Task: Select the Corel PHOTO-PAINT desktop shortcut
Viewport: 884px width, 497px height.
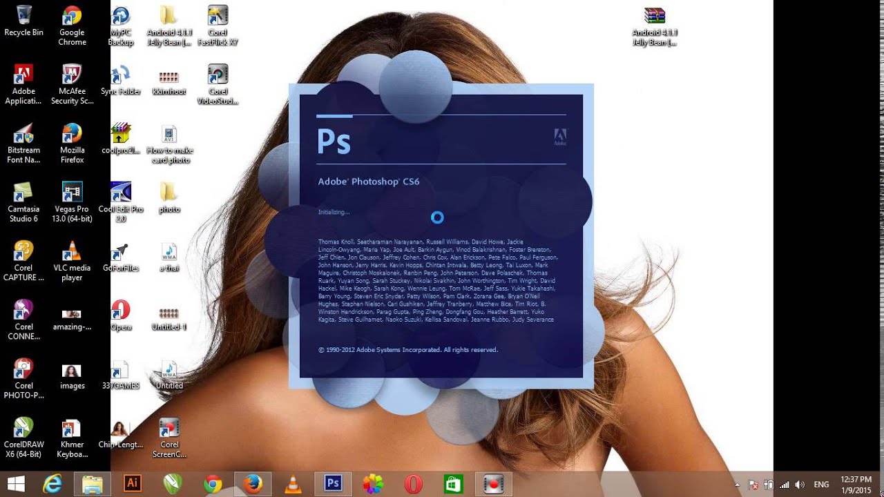Action: click(23, 378)
